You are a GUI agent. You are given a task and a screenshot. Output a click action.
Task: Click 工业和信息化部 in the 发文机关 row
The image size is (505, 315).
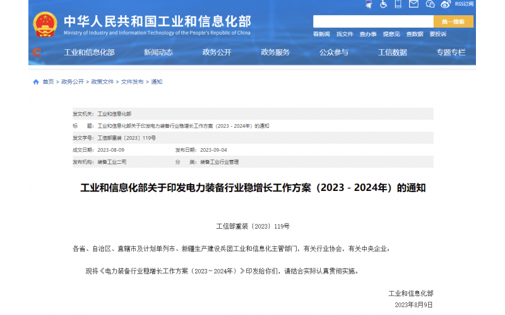tap(114, 114)
